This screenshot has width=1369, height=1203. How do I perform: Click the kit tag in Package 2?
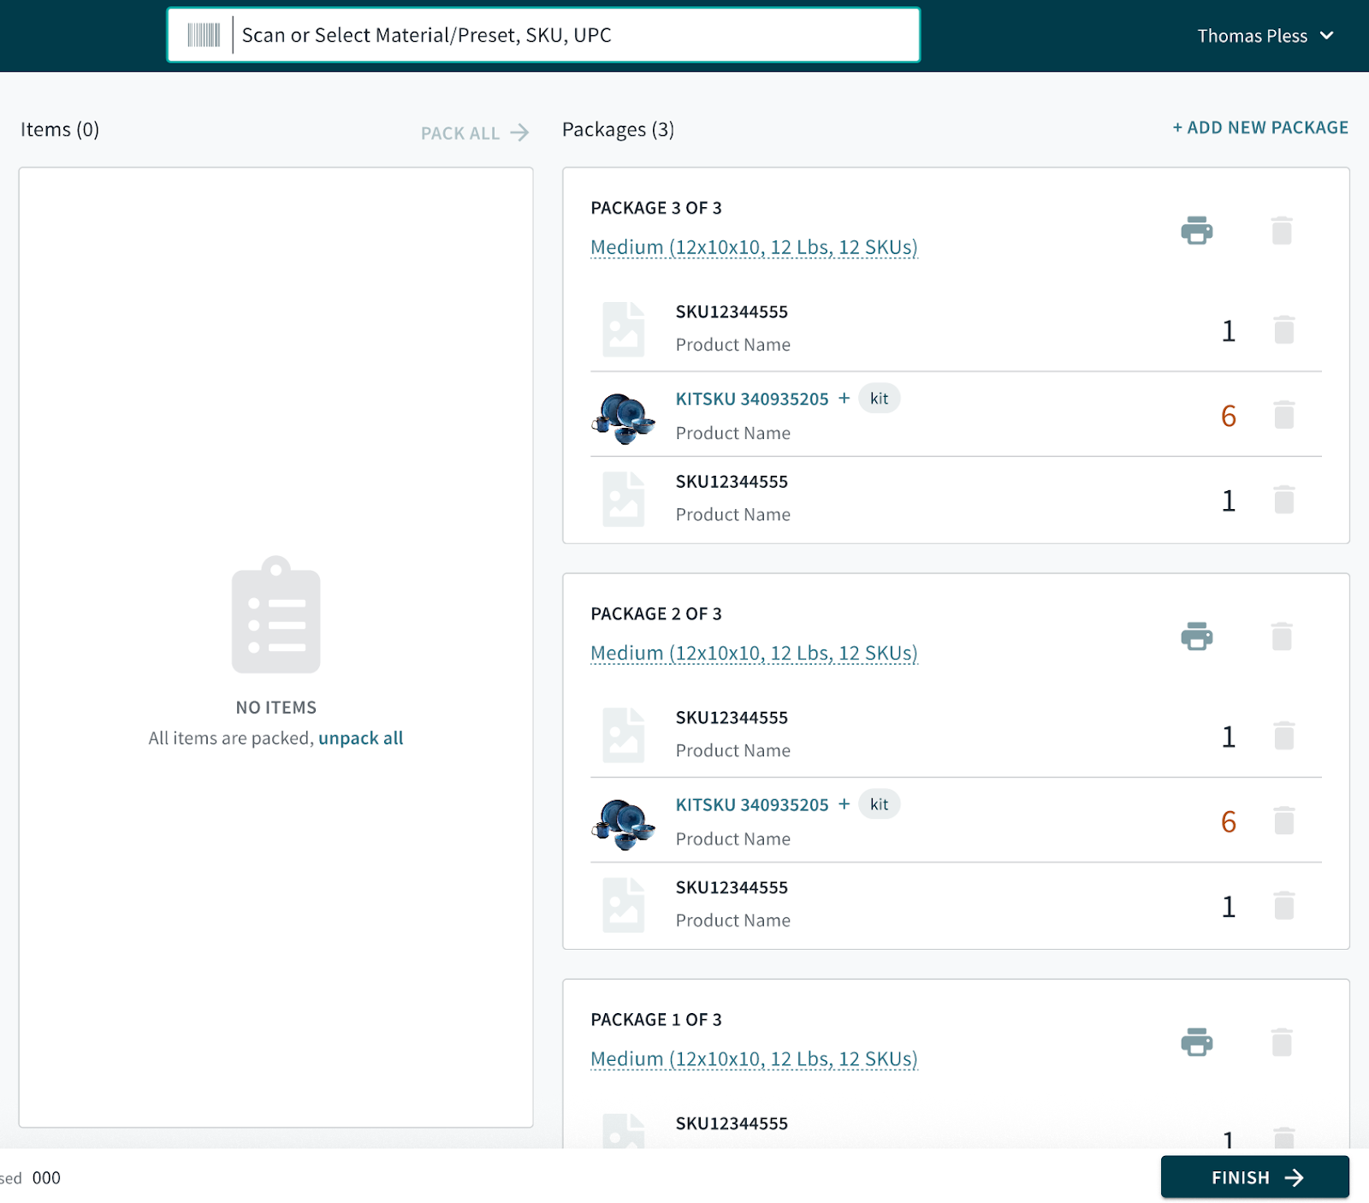[880, 803]
